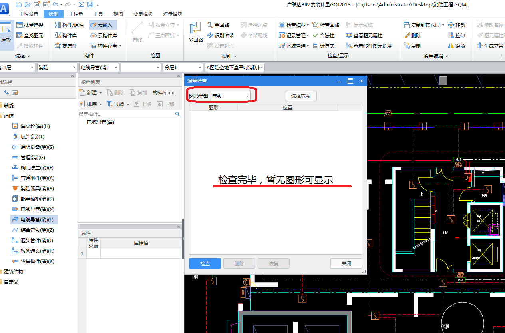
Task: Switch to the 工具 ribbon tab
Action: coord(98,14)
